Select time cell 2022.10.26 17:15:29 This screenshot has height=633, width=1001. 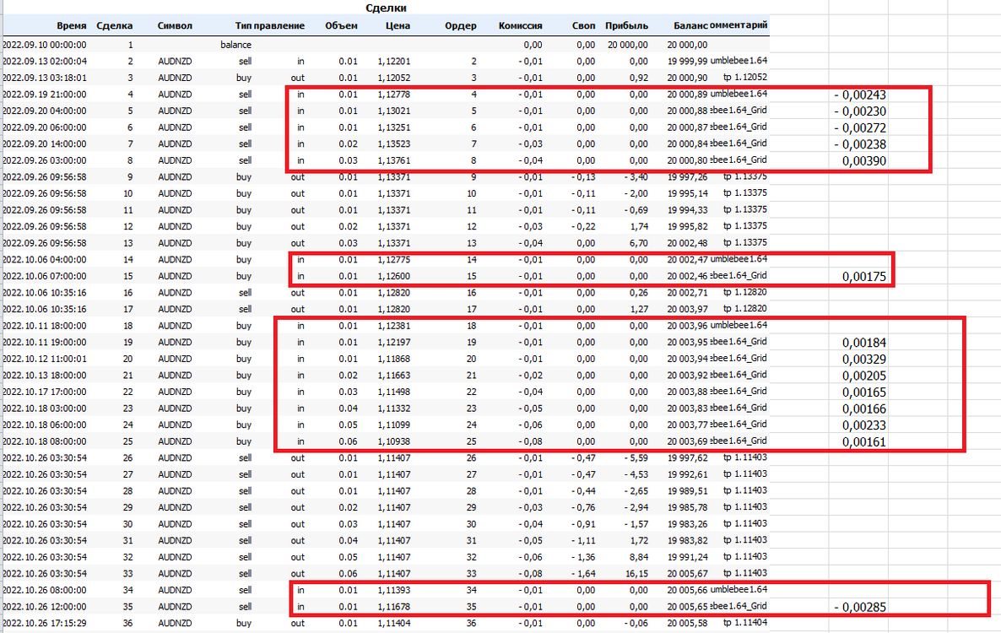[x=45, y=624]
